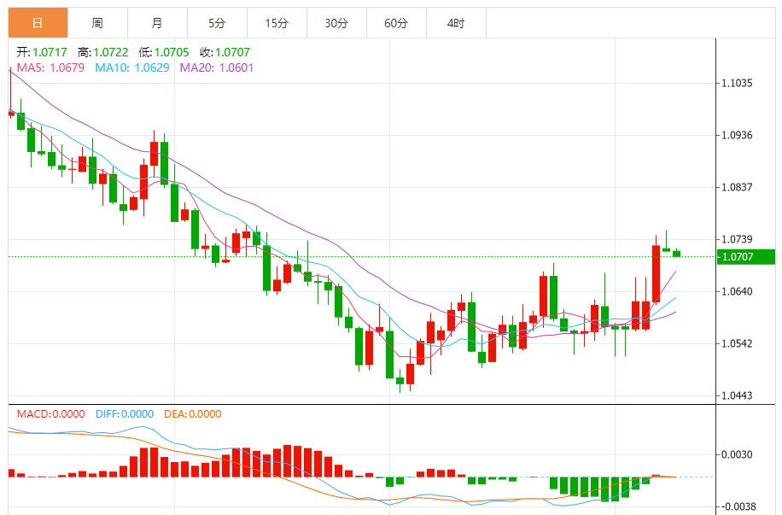Image resolution: width=782 pixels, height=515 pixels.
Task: Switch to the 周 weekly tab
Action: (x=97, y=23)
